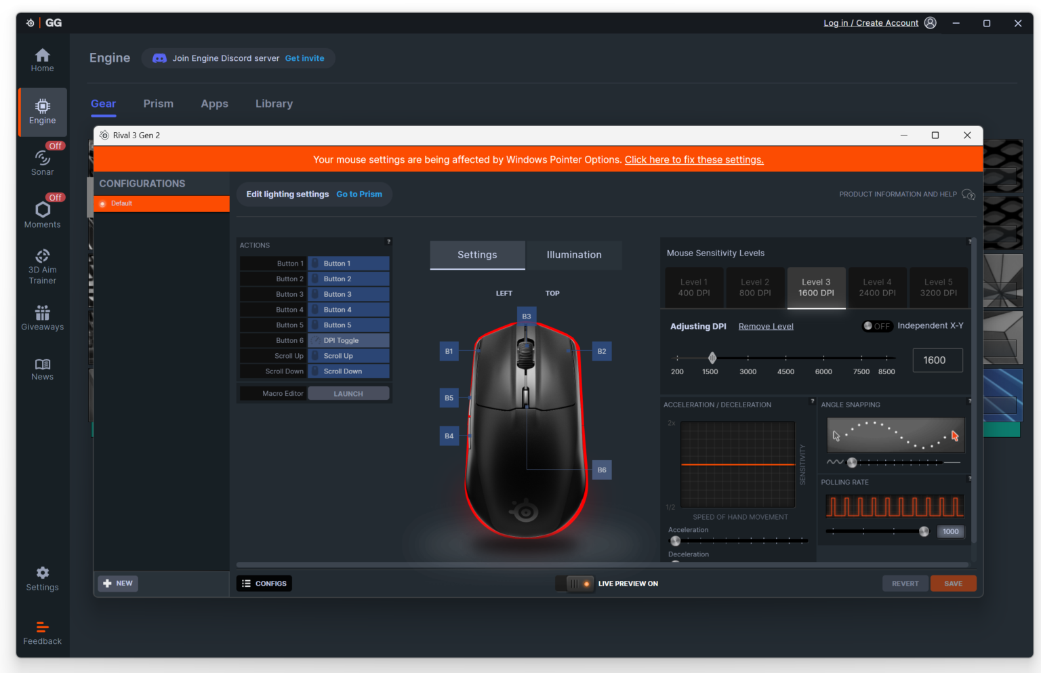Click the user account avatar icon
Screen dimensions: 1041x673
click(x=931, y=22)
